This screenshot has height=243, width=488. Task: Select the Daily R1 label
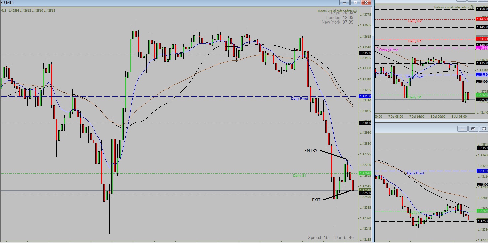pyautogui.click(x=415, y=41)
